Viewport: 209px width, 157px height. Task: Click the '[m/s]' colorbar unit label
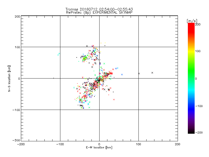(192, 21)
